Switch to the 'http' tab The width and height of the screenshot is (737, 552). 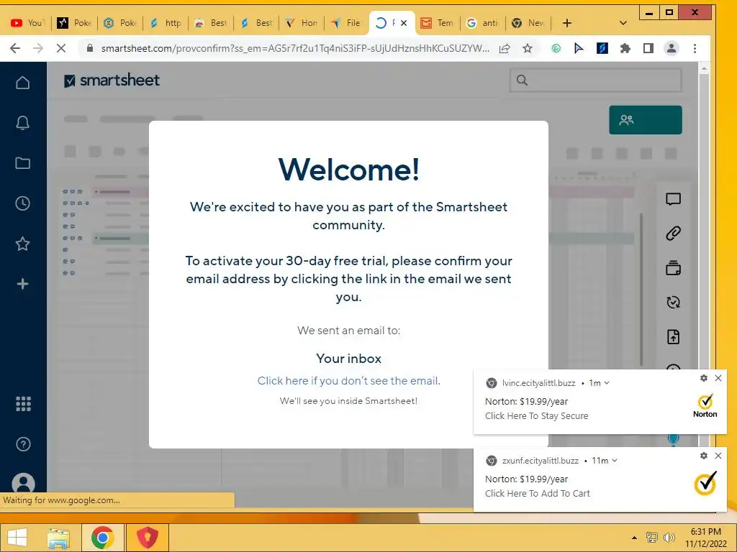[166, 23]
